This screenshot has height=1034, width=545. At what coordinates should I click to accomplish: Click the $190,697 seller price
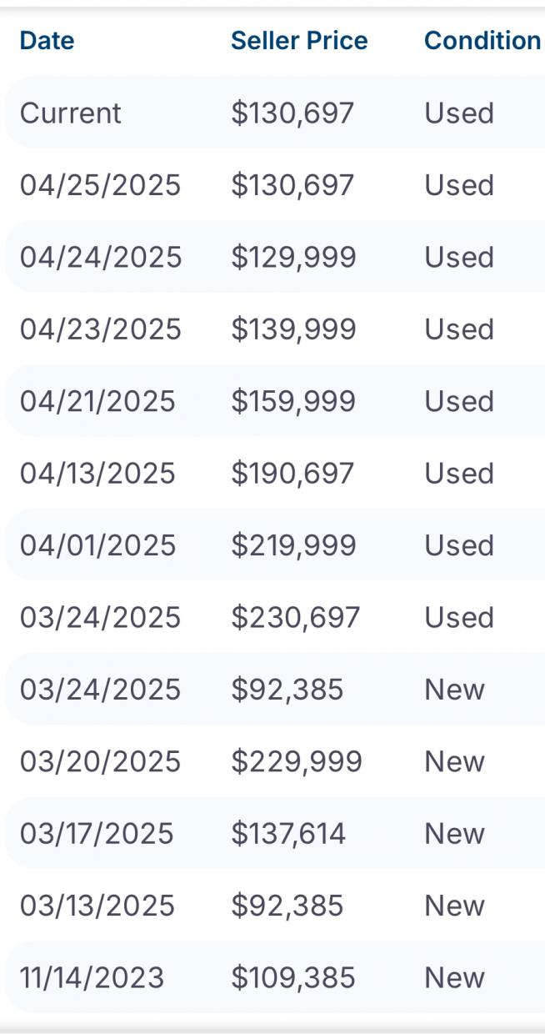292,474
